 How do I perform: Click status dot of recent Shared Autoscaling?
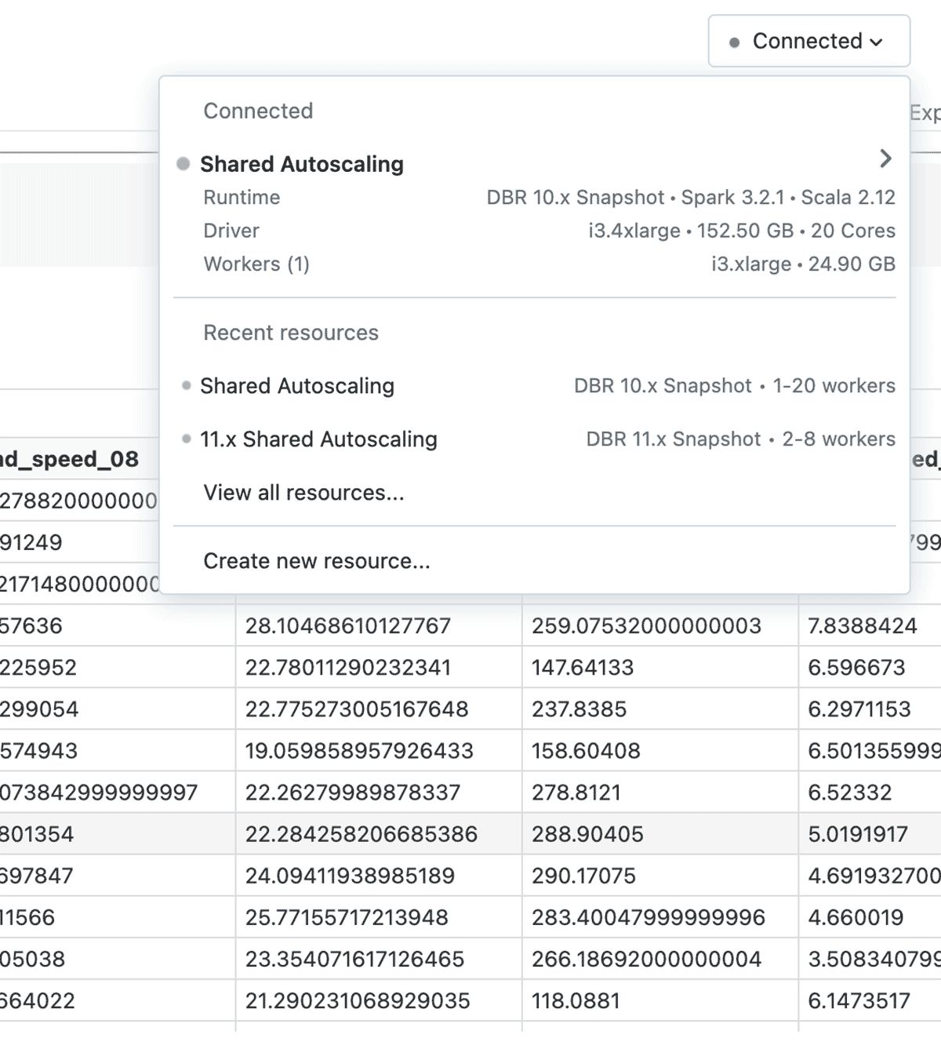(186, 386)
